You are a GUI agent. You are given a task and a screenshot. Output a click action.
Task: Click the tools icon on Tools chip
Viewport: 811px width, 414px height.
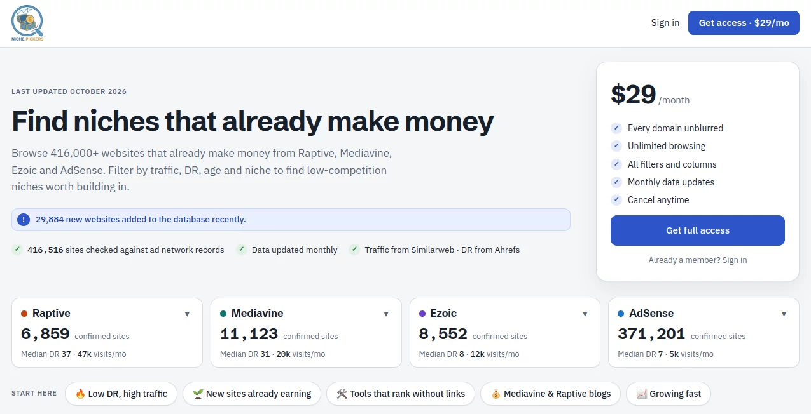pyautogui.click(x=342, y=394)
